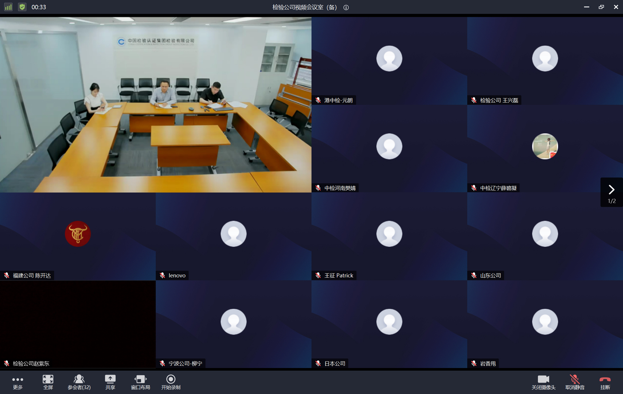Click muted mic icon for 检验公司 王兴磊

pyautogui.click(x=474, y=100)
